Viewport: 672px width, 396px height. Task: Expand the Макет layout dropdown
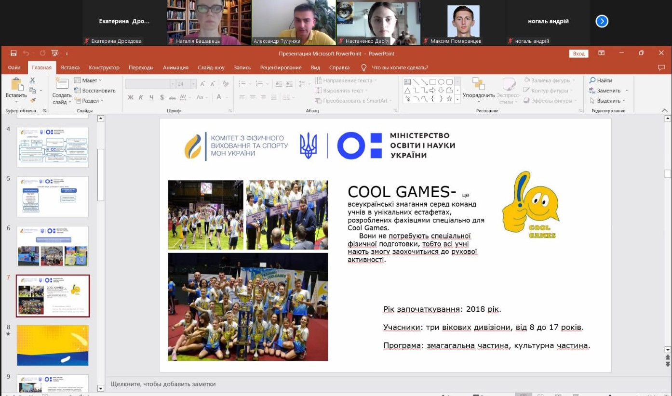[88, 80]
